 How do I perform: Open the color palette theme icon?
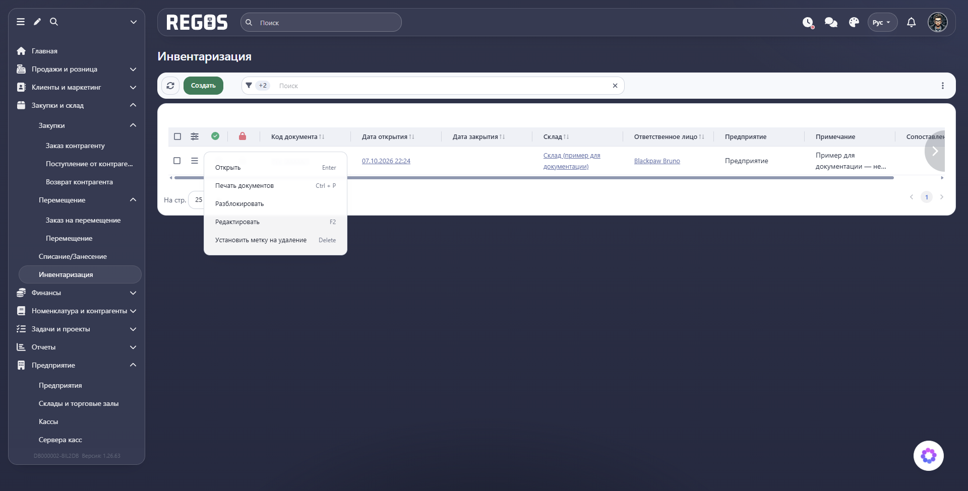[854, 23]
